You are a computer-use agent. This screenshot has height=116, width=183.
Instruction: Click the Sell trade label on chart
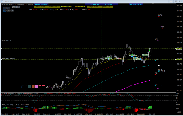point(119,58)
